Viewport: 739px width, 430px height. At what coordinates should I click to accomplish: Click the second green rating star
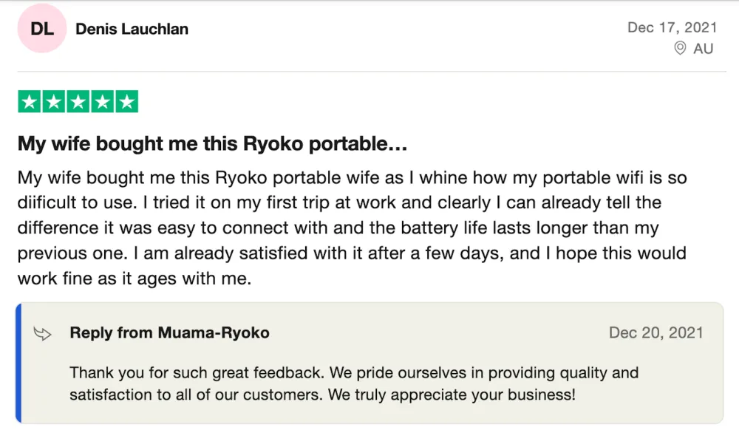(x=54, y=102)
